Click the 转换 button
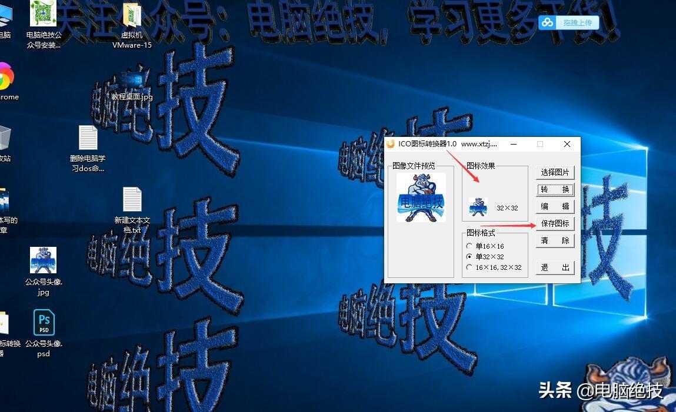676x412 pixels. (x=555, y=189)
